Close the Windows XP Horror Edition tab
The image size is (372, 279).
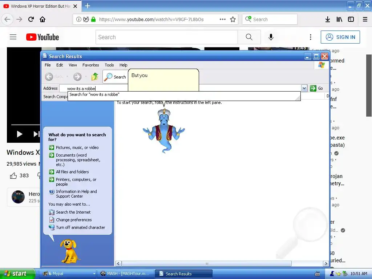click(75, 6)
